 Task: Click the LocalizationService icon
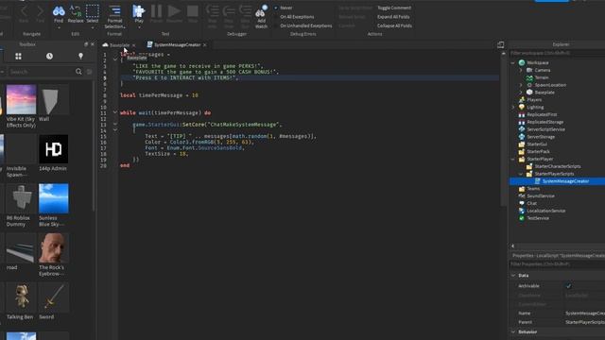pos(522,211)
